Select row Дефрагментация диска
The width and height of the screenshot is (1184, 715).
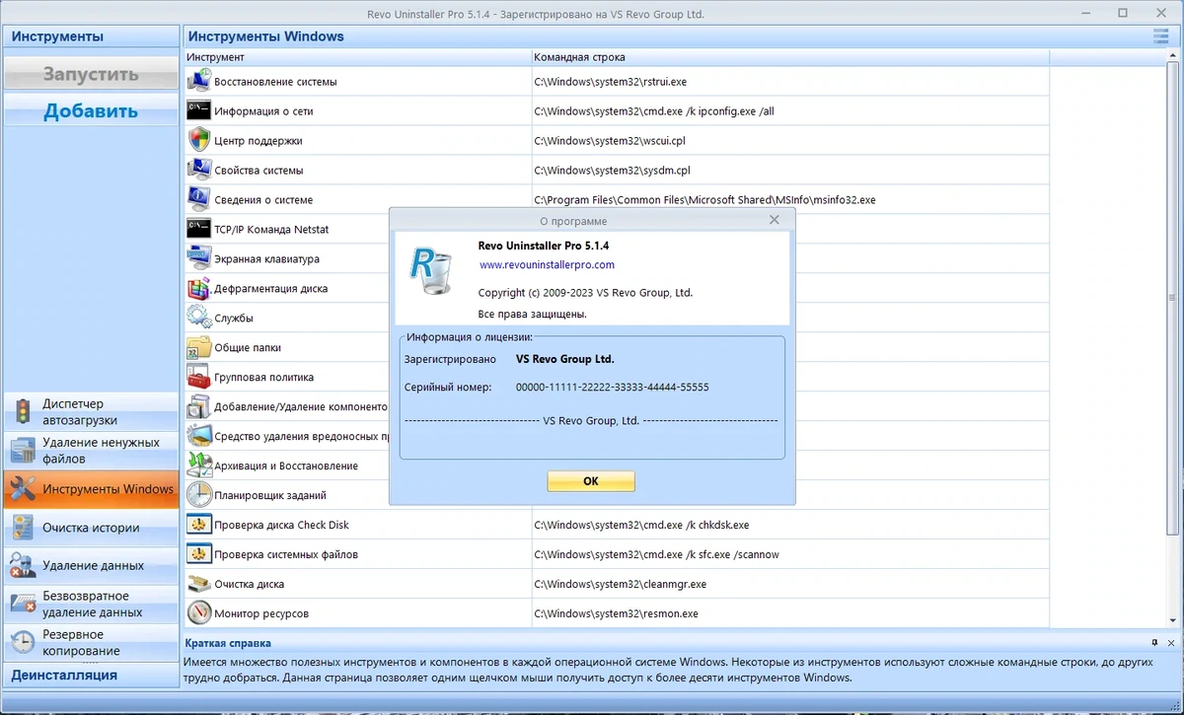tap(287, 288)
